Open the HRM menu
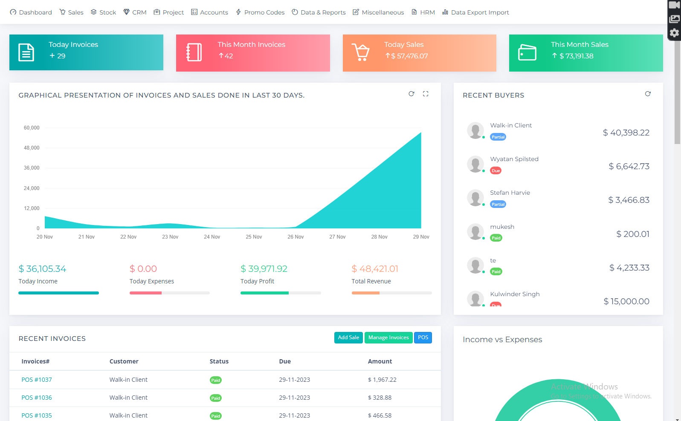 coord(423,12)
